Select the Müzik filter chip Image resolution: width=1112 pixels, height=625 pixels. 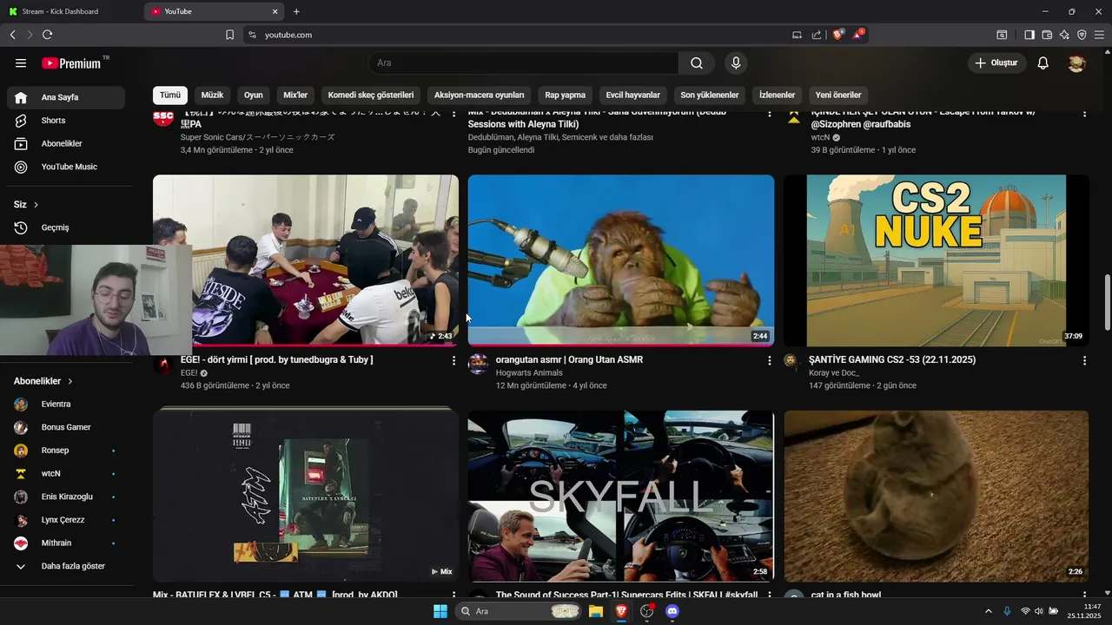click(x=213, y=95)
